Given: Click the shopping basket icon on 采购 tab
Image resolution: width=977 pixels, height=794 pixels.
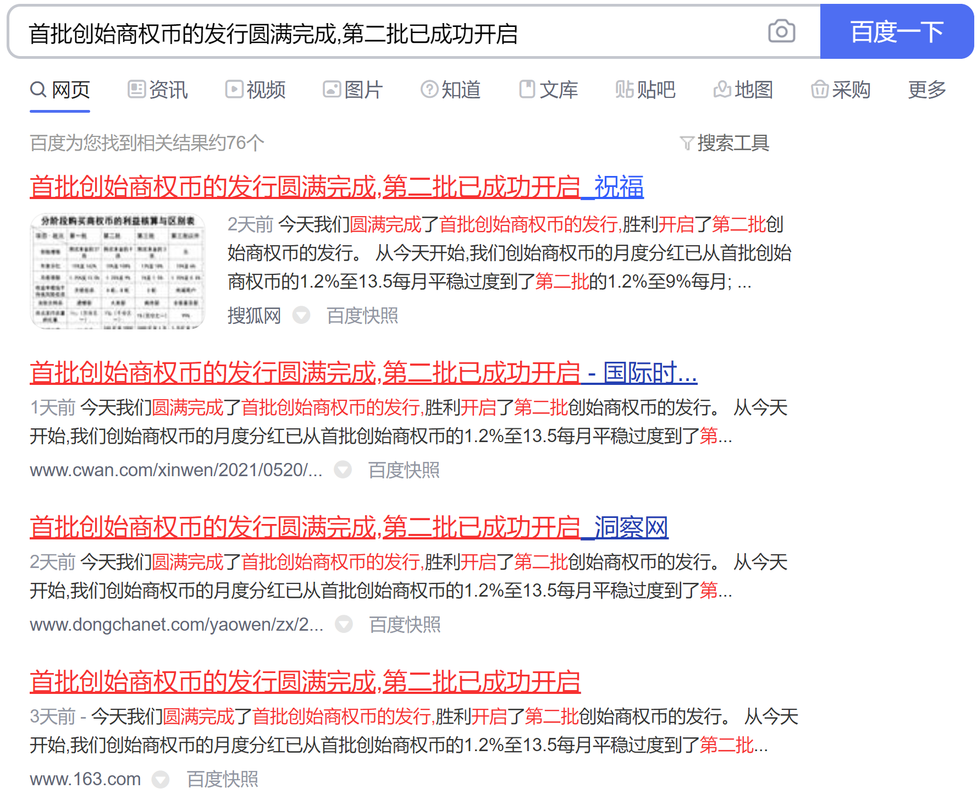Looking at the screenshot, I should coord(820,89).
